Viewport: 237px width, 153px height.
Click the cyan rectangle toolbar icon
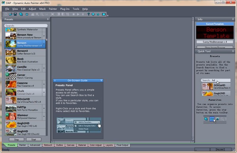click(104, 14)
